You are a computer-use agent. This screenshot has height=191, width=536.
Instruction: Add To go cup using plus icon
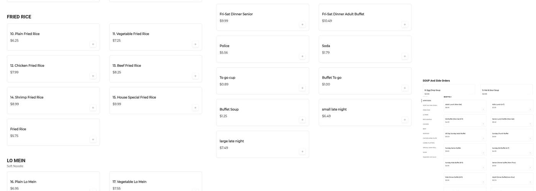302,88
